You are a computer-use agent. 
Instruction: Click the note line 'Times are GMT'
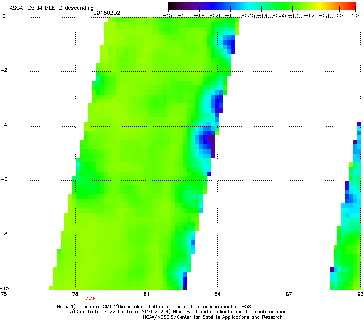point(95,307)
